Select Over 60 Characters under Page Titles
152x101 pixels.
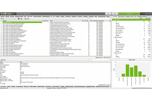[x=131, y=27]
